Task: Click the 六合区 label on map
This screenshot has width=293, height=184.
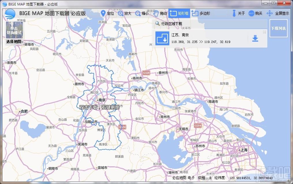Action: point(102,81)
